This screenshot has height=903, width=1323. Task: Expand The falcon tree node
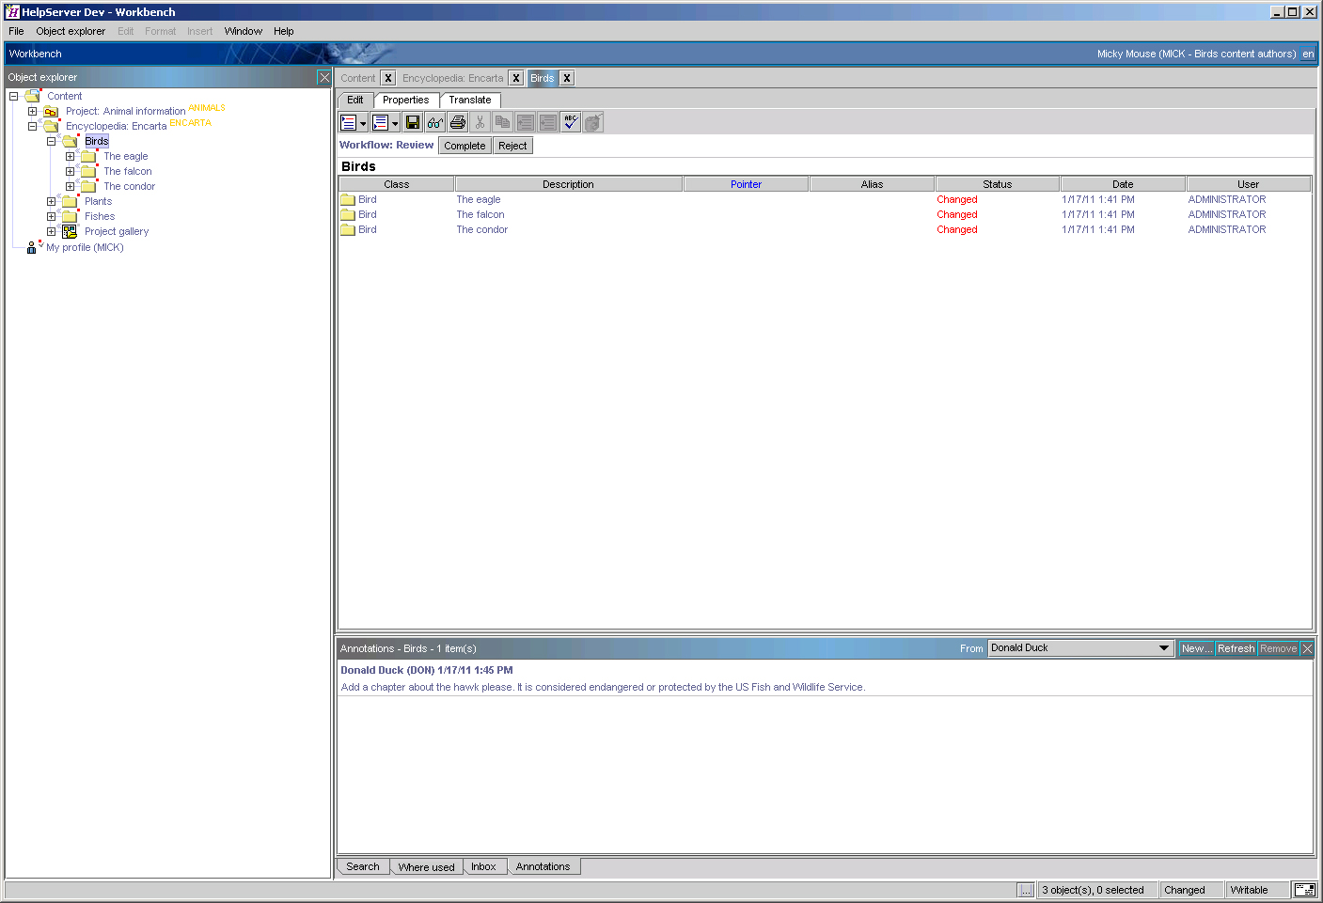point(70,171)
